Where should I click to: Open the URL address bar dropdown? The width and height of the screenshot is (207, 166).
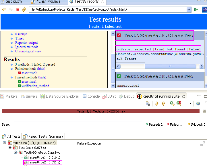189,10
